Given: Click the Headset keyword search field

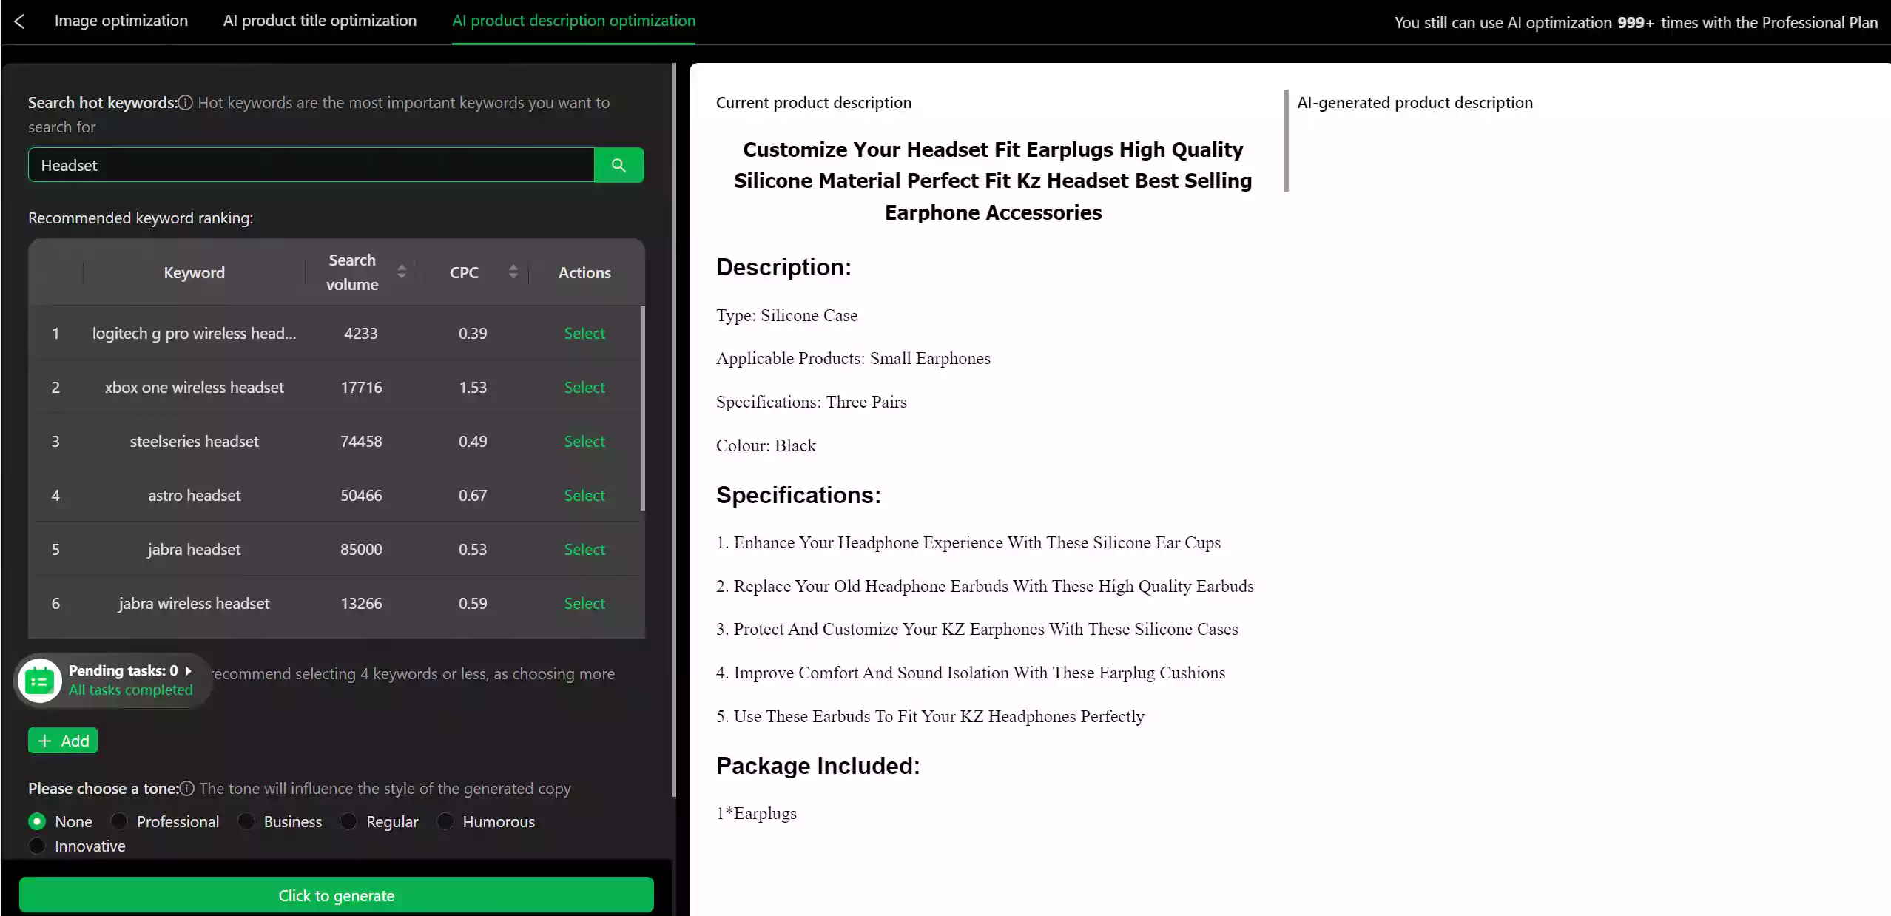Looking at the screenshot, I should pyautogui.click(x=311, y=165).
